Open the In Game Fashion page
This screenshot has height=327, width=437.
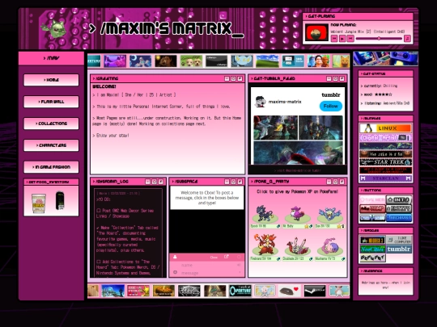[51, 167]
